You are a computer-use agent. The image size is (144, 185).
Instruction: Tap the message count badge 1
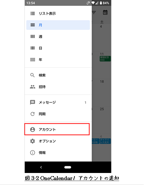[x=85, y=103]
